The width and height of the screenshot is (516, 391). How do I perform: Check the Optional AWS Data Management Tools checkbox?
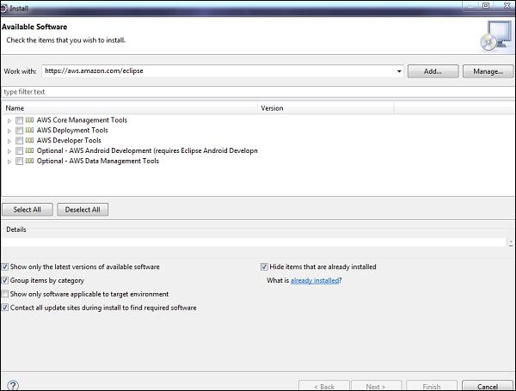[20, 162]
